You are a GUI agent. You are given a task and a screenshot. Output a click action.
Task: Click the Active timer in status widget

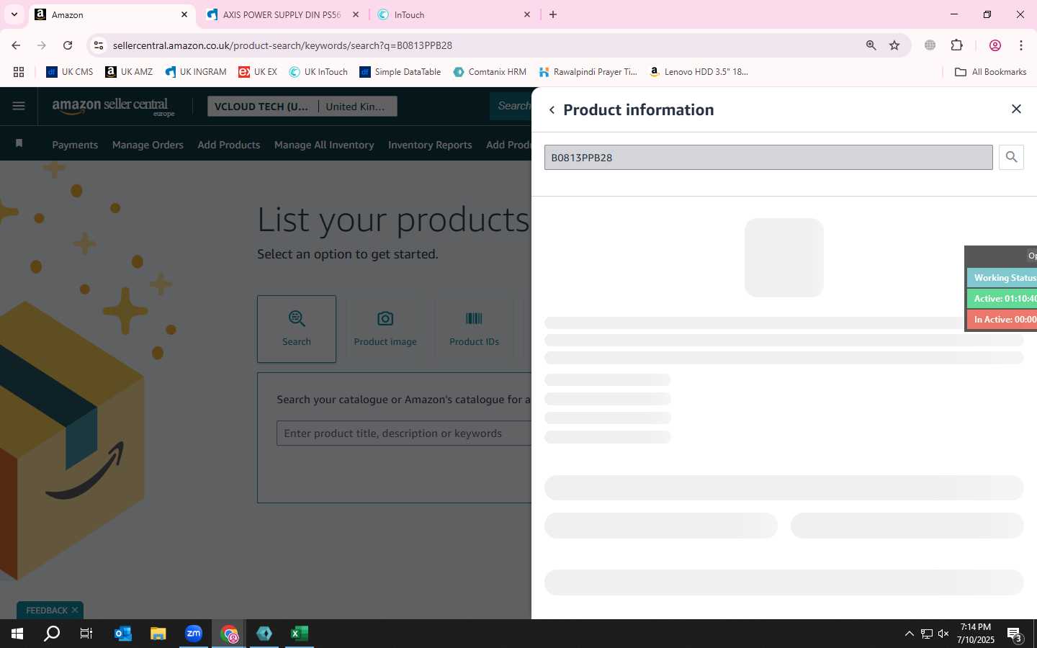pyautogui.click(x=1002, y=298)
